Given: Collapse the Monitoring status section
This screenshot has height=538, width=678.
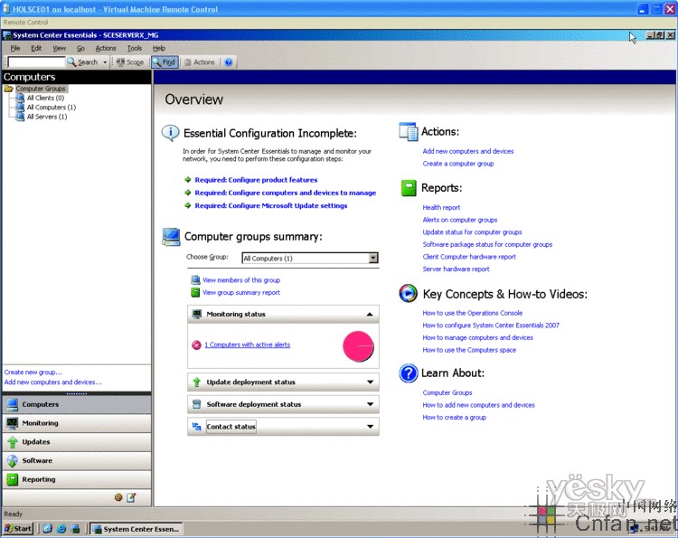Looking at the screenshot, I should [370, 315].
